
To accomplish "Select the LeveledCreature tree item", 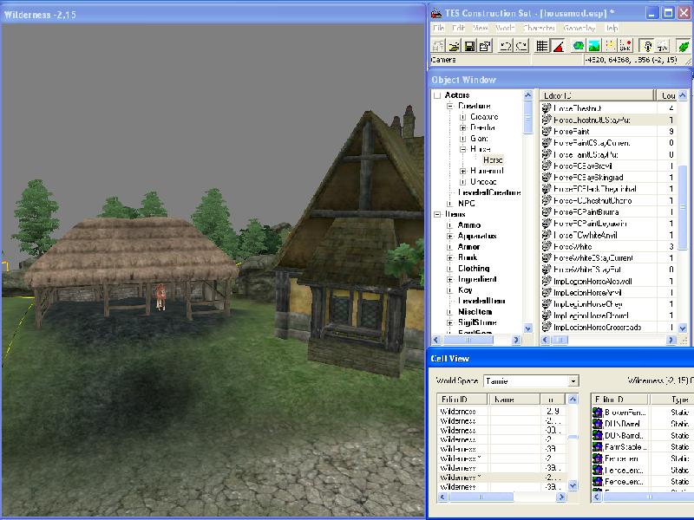I will [489, 192].
